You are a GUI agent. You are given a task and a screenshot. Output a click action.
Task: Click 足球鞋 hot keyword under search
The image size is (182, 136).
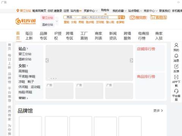(x=100, y=22)
